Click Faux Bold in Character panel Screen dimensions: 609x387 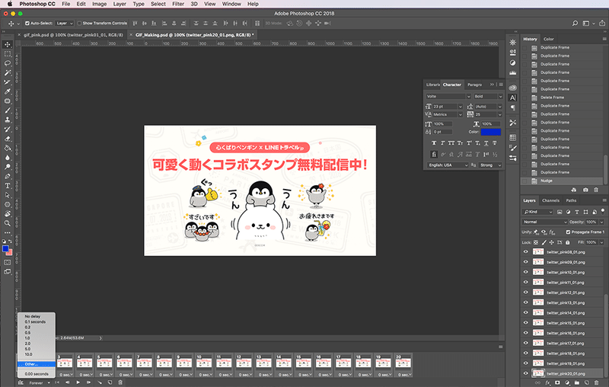pyautogui.click(x=434, y=143)
